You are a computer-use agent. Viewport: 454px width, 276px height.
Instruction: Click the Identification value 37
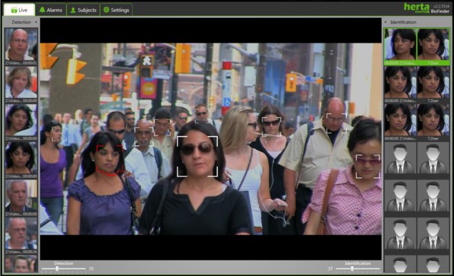[330, 268]
